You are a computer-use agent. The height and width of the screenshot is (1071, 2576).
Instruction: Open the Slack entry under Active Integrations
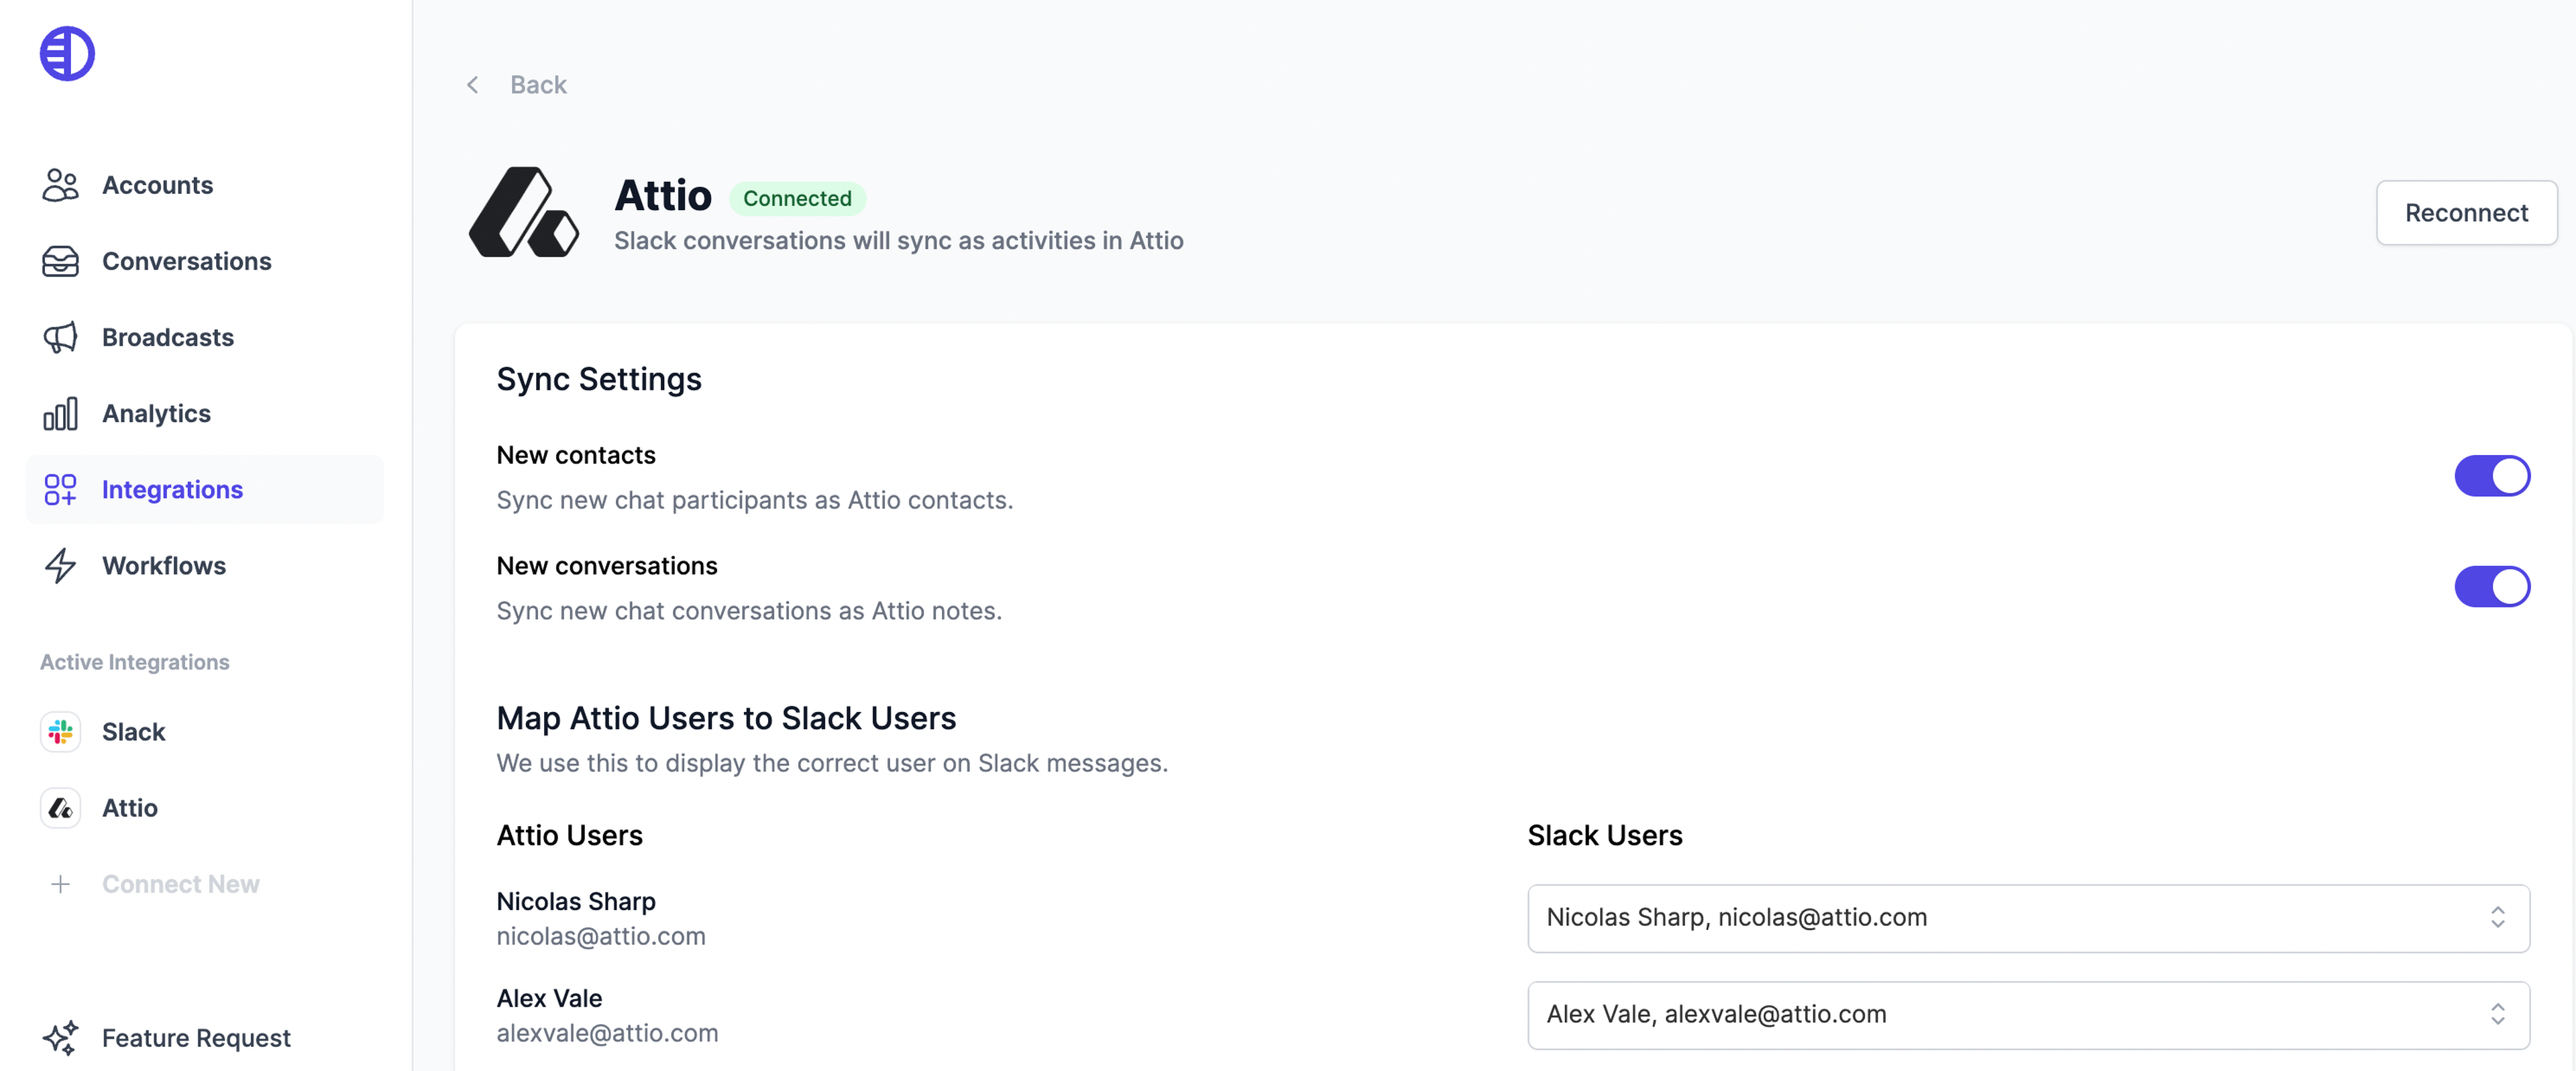point(133,731)
